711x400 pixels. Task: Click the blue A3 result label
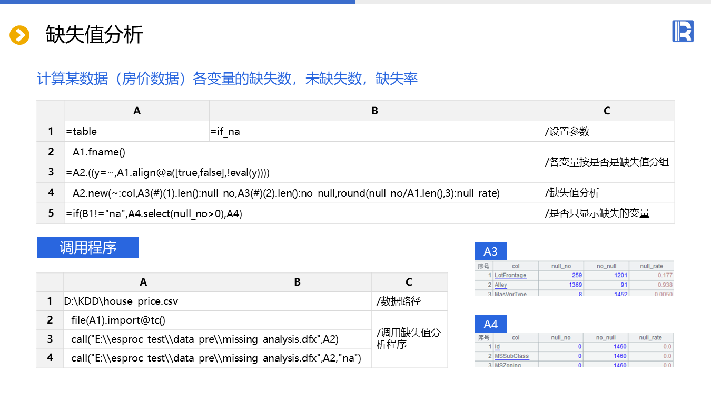pyautogui.click(x=490, y=251)
